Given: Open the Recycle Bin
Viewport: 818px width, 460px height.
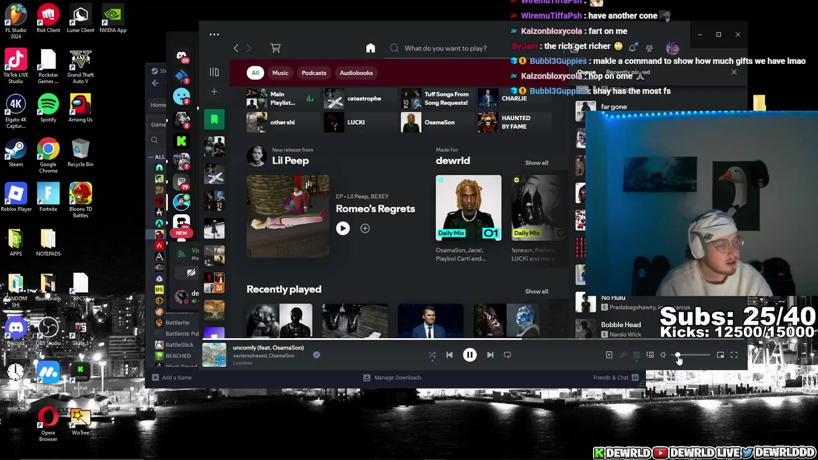Looking at the screenshot, I should click(81, 153).
